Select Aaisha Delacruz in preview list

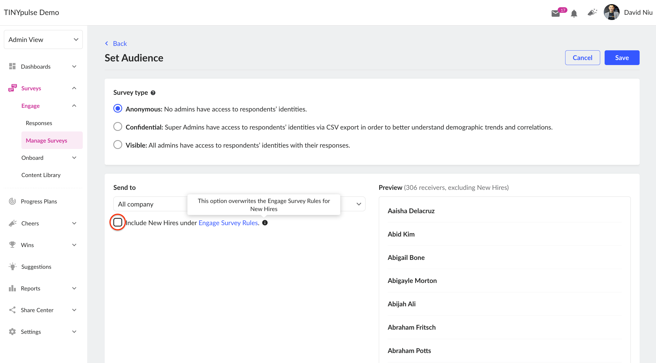[x=411, y=211]
